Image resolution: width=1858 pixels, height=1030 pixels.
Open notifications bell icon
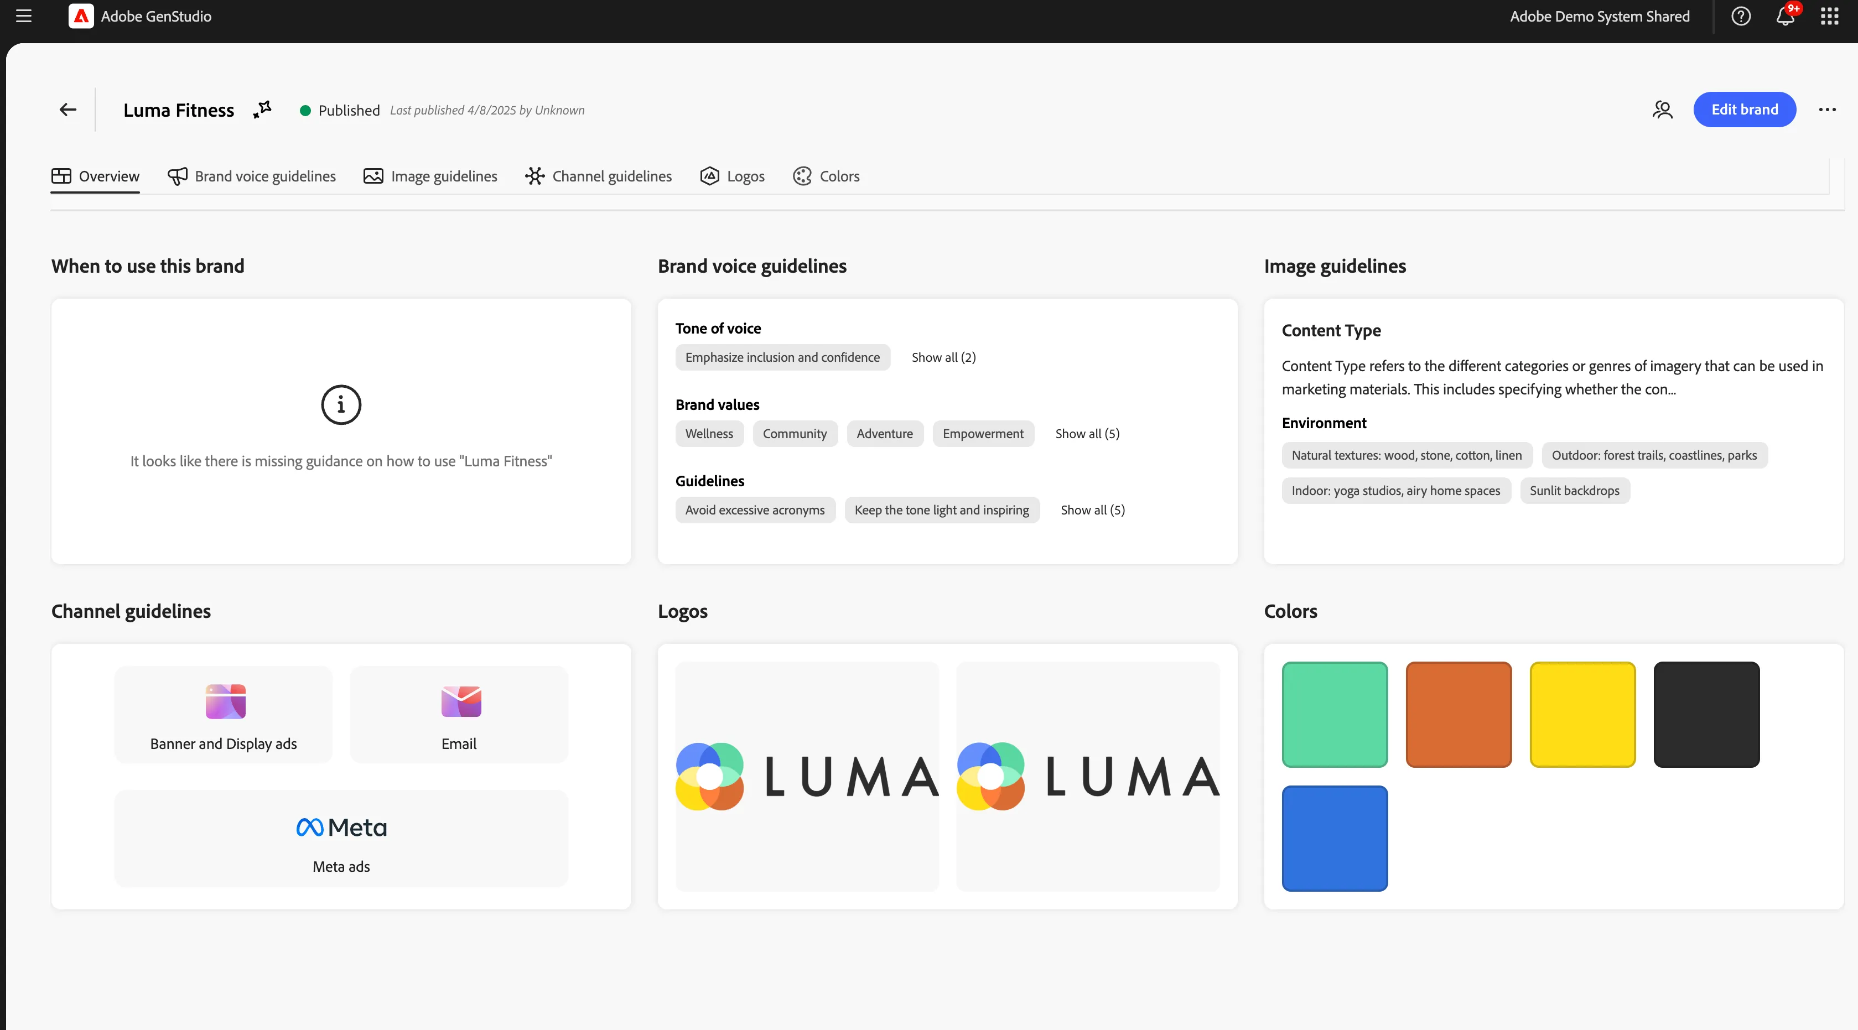(1786, 15)
